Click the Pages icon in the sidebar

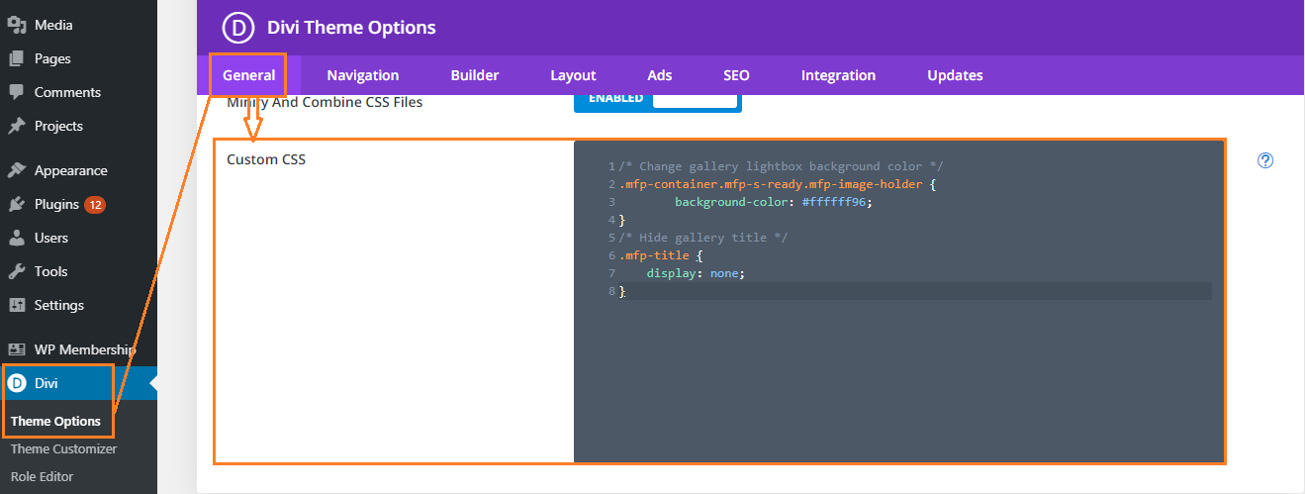coord(16,58)
